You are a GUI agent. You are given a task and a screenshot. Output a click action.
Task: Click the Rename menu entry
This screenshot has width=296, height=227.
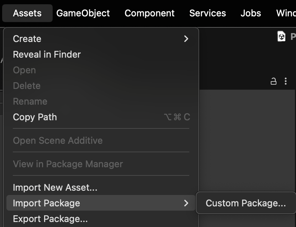point(30,101)
